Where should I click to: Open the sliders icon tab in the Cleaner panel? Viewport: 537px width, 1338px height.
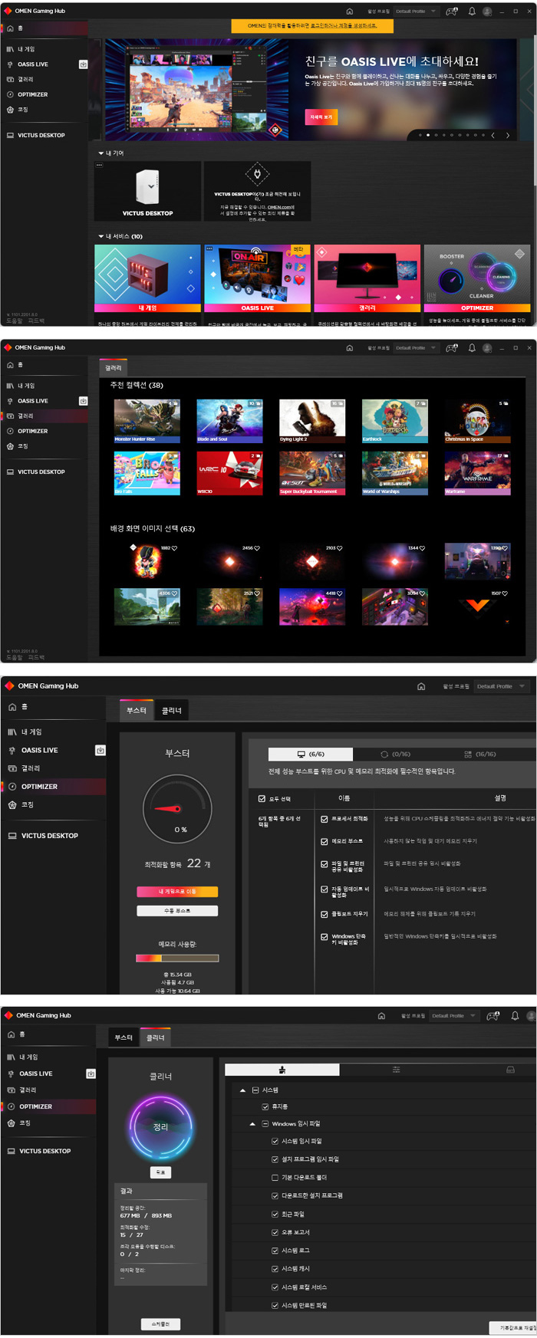(x=396, y=1070)
